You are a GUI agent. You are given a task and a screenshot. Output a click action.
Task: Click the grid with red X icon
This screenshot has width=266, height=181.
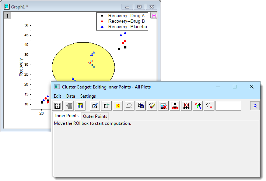click(x=164, y=106)
